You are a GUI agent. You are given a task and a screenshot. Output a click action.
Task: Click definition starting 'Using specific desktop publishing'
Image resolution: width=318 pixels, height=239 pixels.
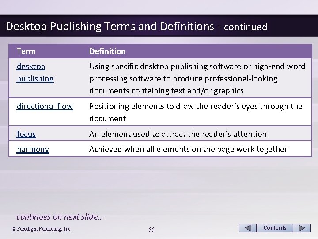197,78
